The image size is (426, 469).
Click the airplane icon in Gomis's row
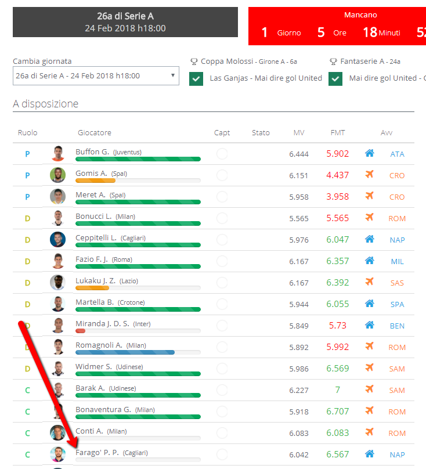pyautogui.click(x=369, y=175)
